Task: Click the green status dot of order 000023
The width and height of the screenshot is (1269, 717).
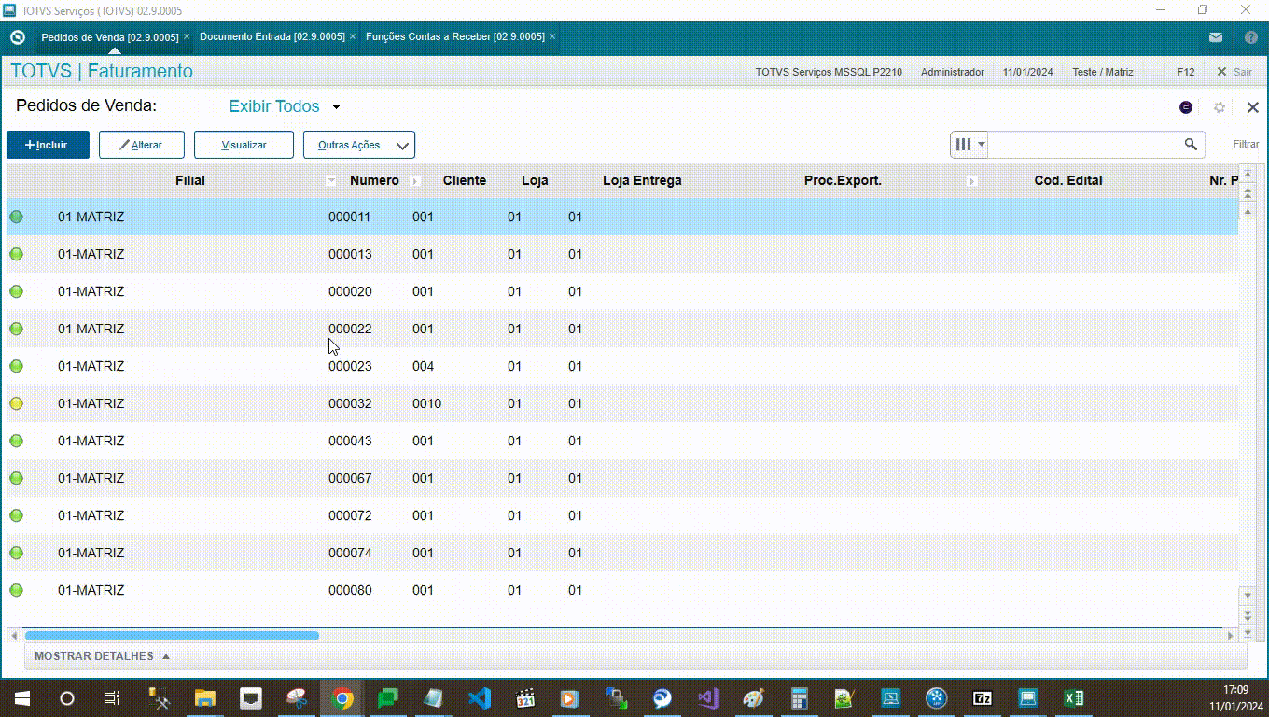Action: tap(16, 366)
